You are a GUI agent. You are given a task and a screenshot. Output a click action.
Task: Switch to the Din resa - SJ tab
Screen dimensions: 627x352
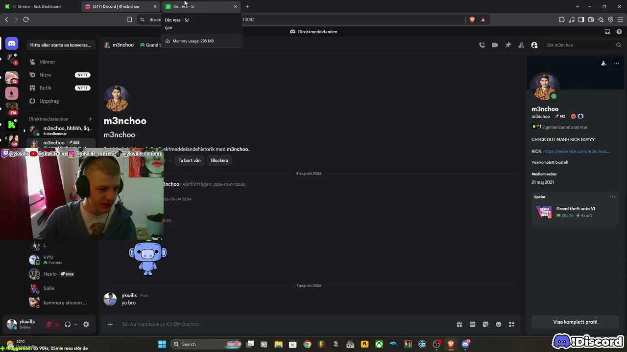point(201,6)
